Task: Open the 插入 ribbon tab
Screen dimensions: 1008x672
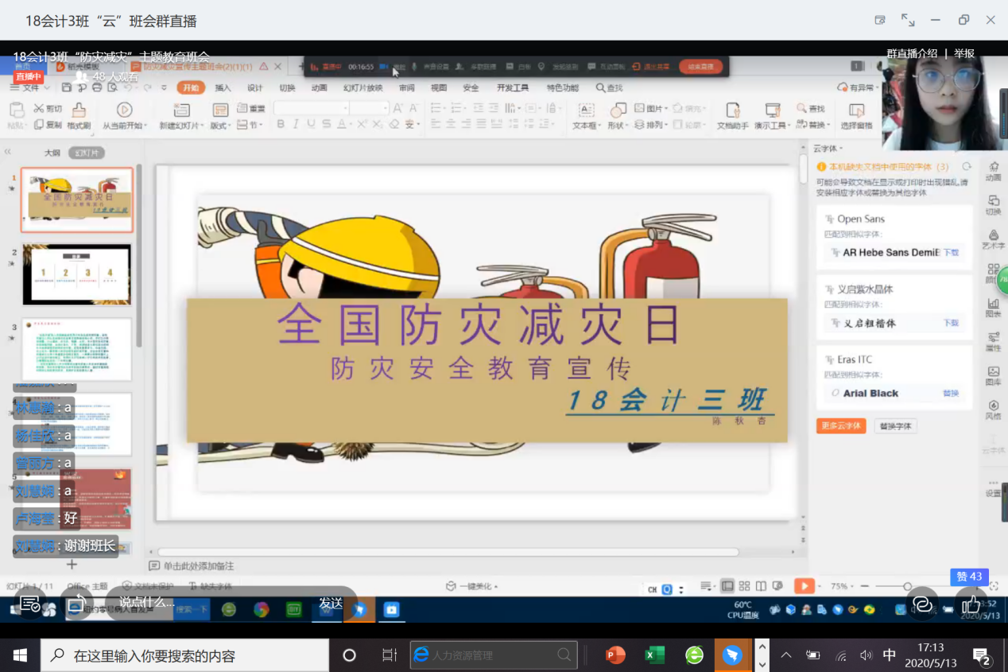Action: 223,87
